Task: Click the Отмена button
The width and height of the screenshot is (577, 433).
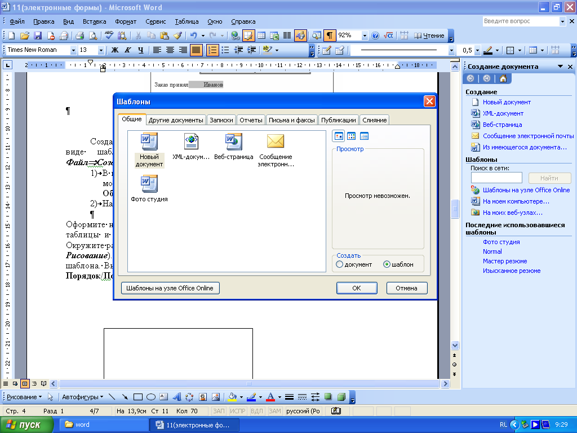Action: (407, 288)
